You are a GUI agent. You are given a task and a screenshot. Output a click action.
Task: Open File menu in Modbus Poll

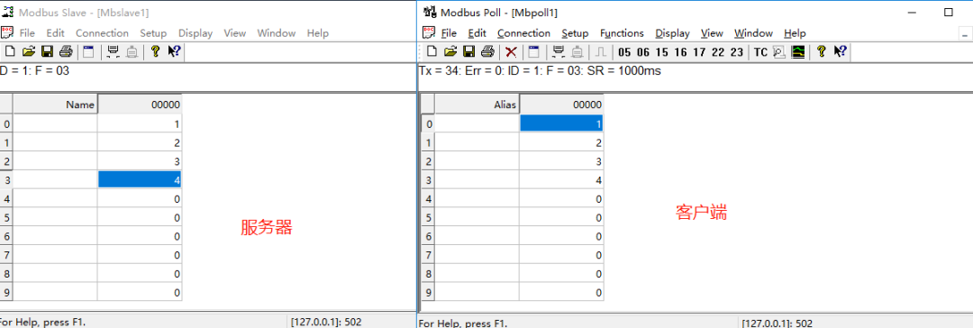pyautogui.click(x=449, y=33)
